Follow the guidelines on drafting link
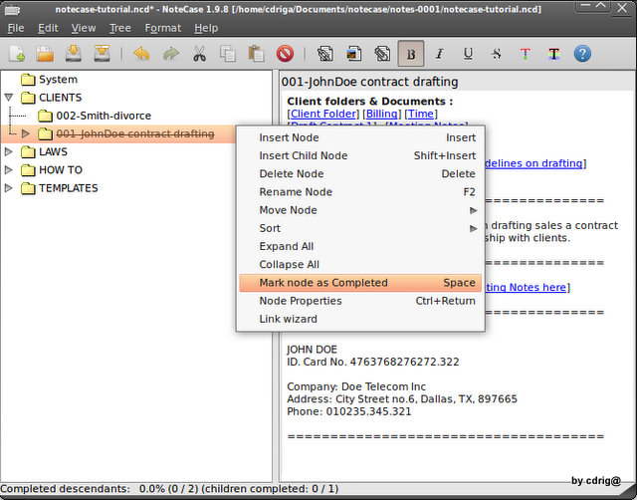 533,163
